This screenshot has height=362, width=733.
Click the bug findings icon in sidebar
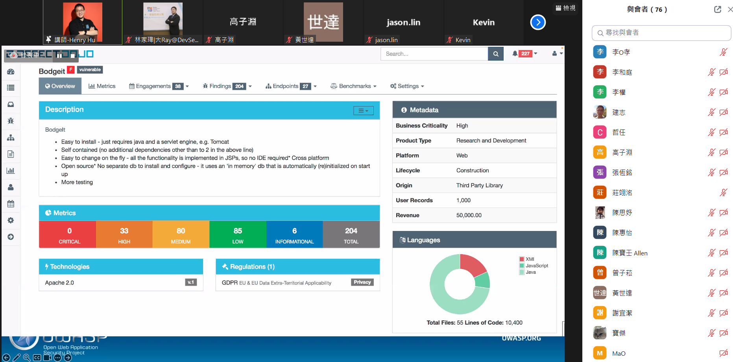[11, 121]
